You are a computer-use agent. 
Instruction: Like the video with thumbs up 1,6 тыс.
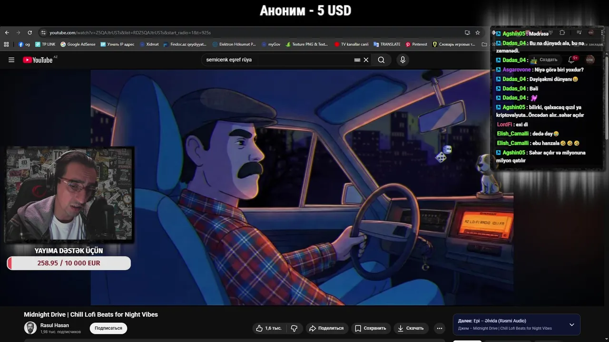[x=269, y=328]
